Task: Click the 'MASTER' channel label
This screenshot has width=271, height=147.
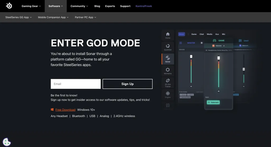Action: point(191,43)
